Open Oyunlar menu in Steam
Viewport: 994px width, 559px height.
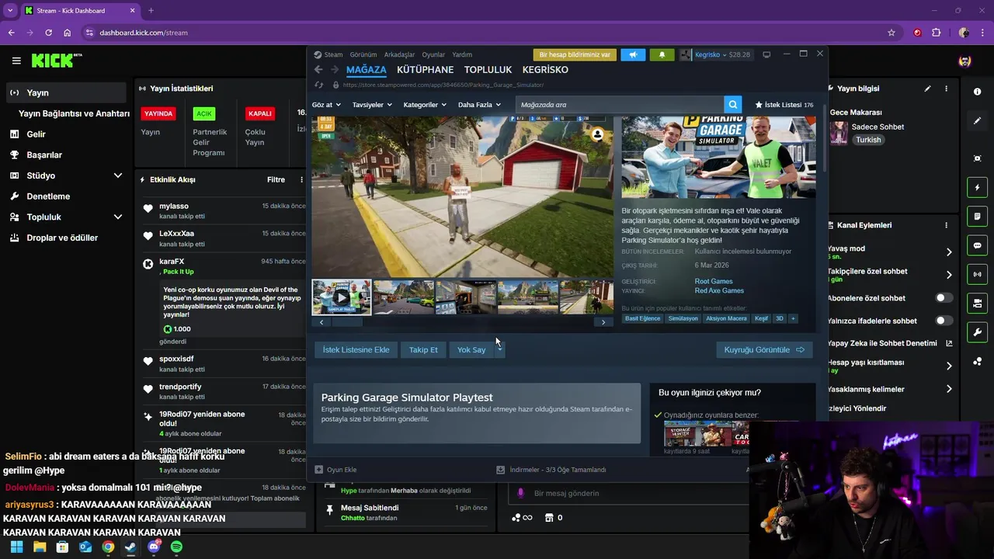[433, 55]
